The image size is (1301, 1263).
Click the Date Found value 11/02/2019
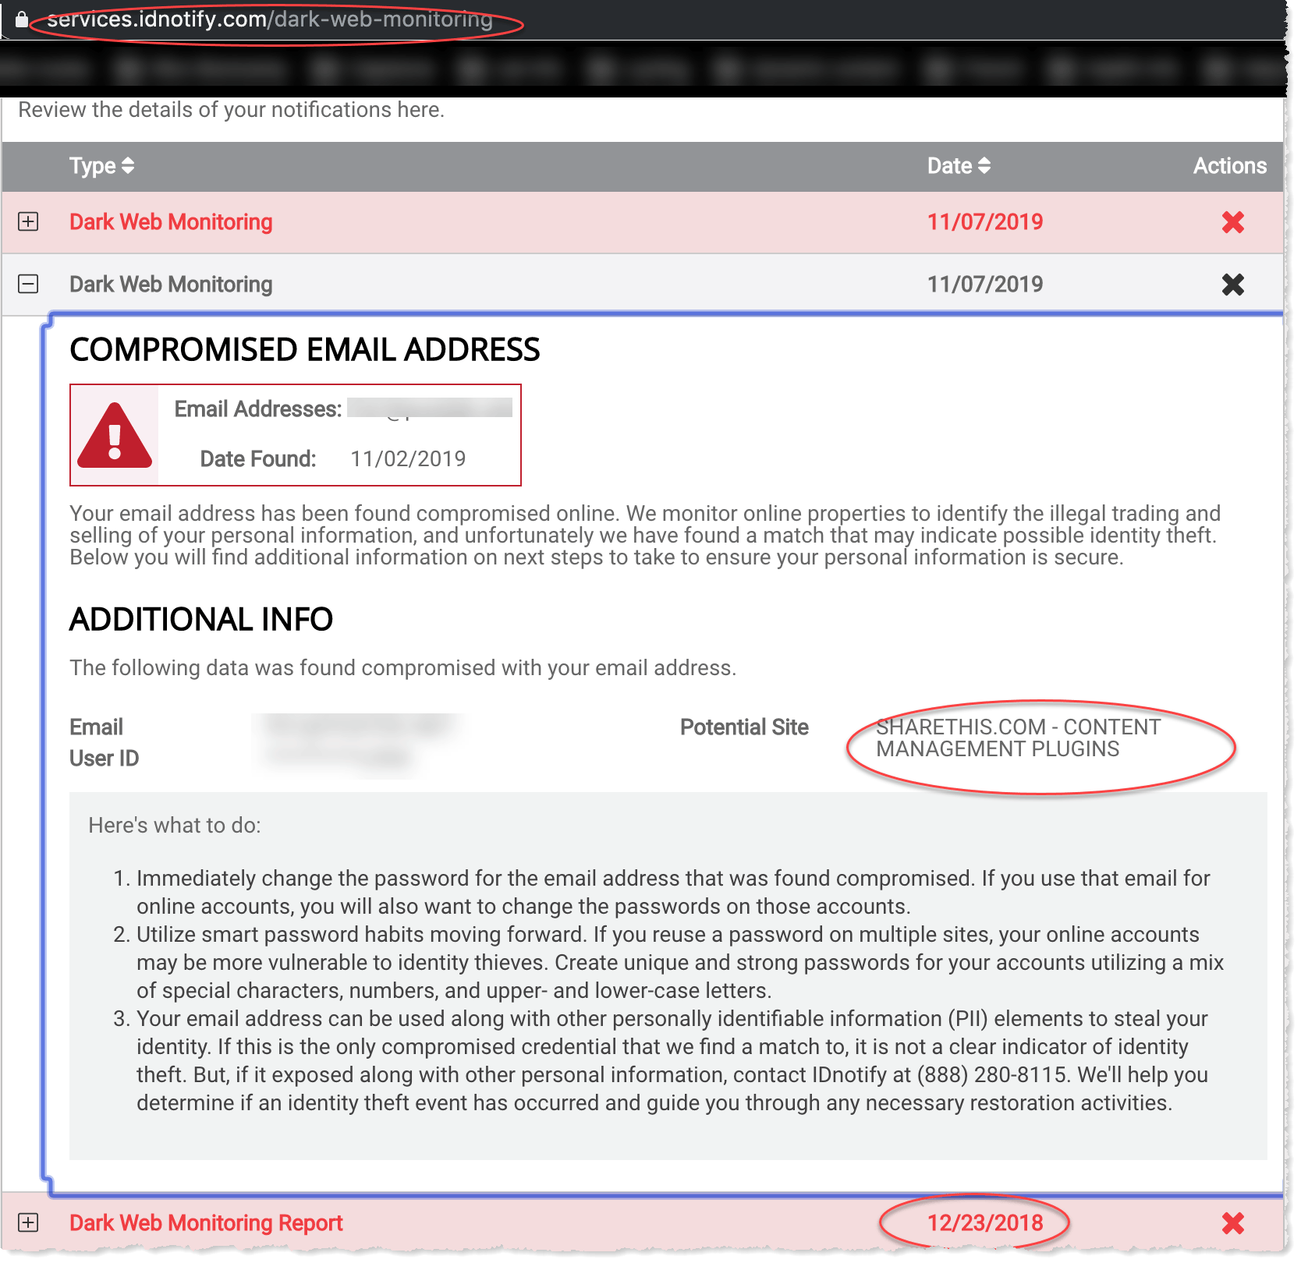[x=408, y=458]
